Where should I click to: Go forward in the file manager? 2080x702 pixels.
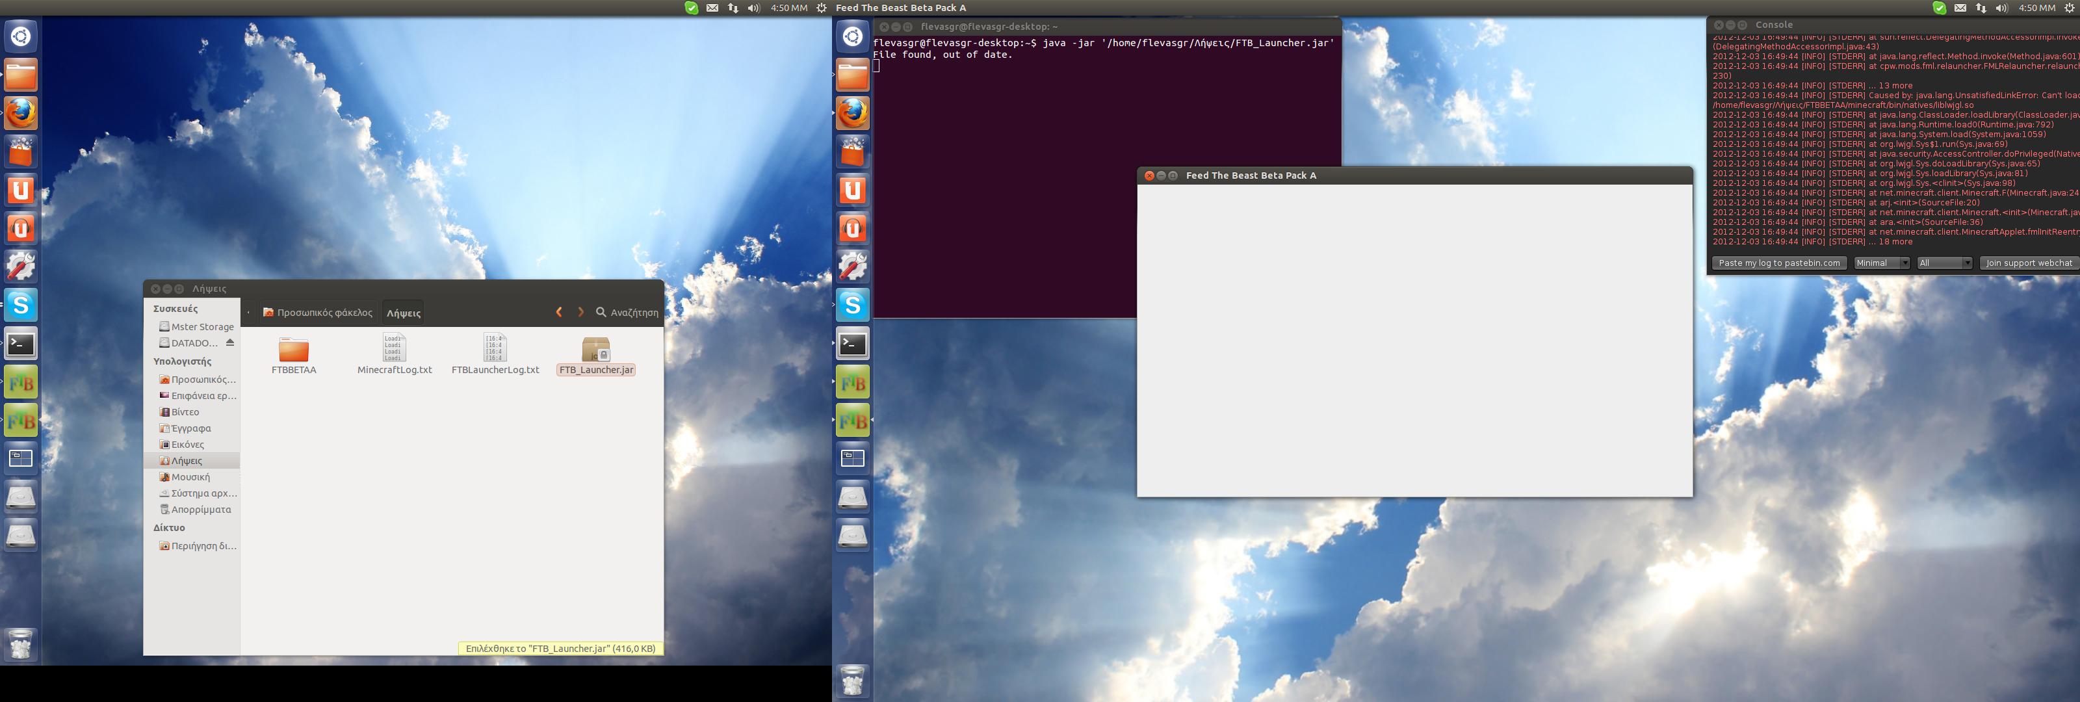[580, 312]
